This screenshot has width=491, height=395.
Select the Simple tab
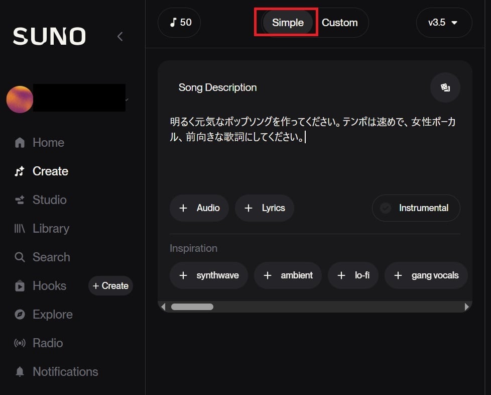(287, 22)
